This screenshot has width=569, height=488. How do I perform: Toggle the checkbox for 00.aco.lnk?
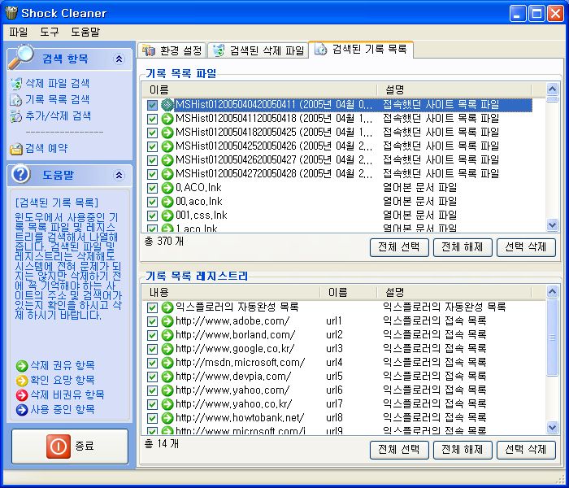152,202
